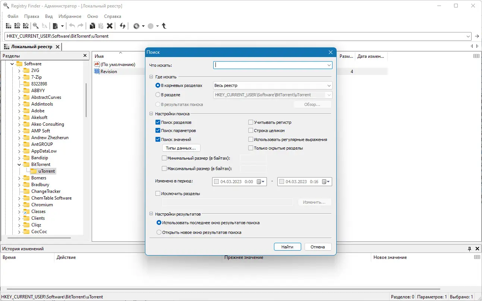This screenshot has width=482, height=301.
Task: Collapse the BitTorrent tree node
Action: (x=19, y=164)
